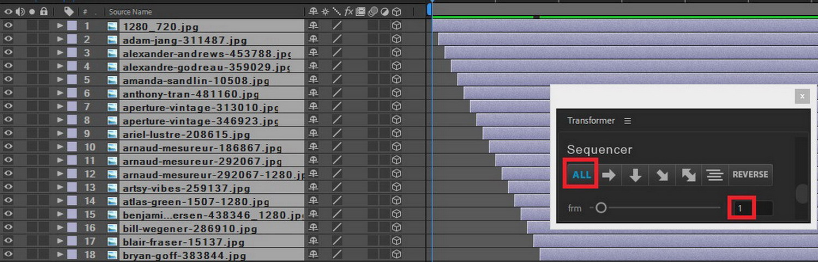Open the Transformer panel hamburger menu
This screenshot has width=818, height=262.
point(628,121)
